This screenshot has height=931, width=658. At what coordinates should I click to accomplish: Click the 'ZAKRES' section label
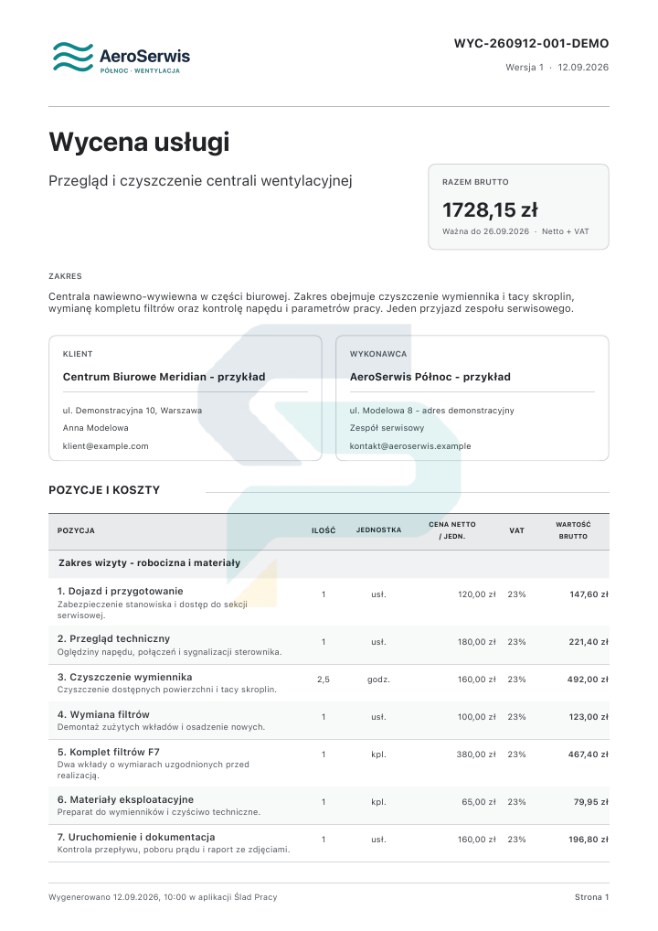(x=65, y=276)
